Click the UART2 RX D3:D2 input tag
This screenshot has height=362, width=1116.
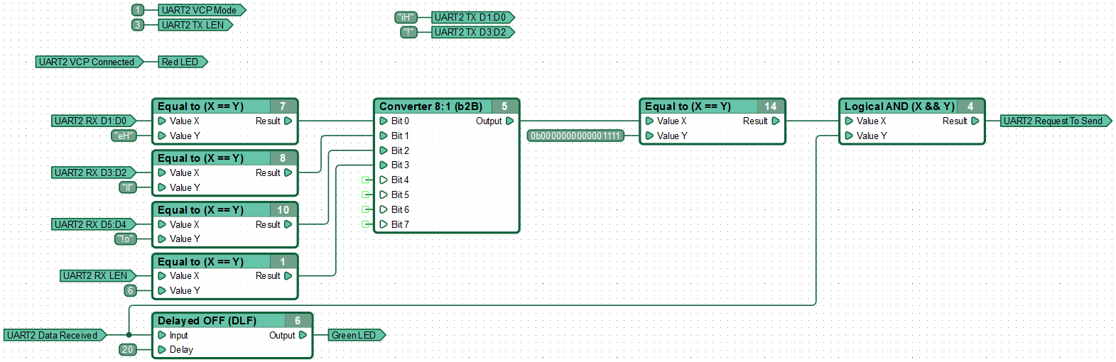[94, 172]
